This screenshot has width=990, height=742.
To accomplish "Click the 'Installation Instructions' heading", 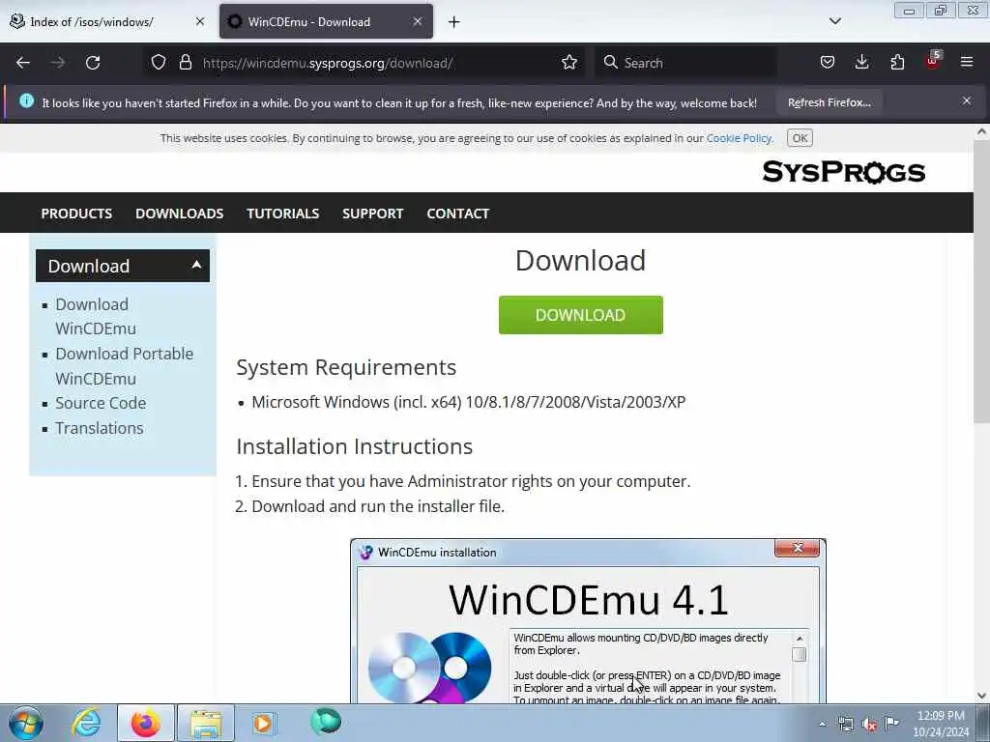I will 354,446.
